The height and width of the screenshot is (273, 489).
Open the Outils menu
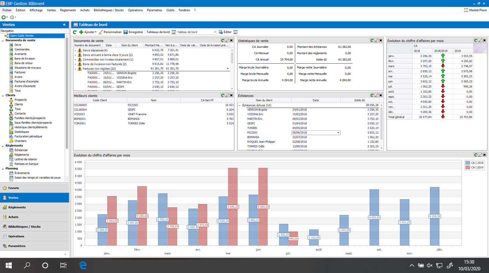pyautogui.click(x=170, y=10)
